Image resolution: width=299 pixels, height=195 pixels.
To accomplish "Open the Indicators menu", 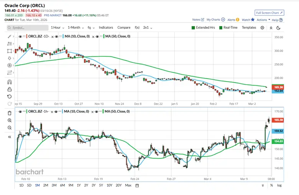I will (x=106, y=28).
